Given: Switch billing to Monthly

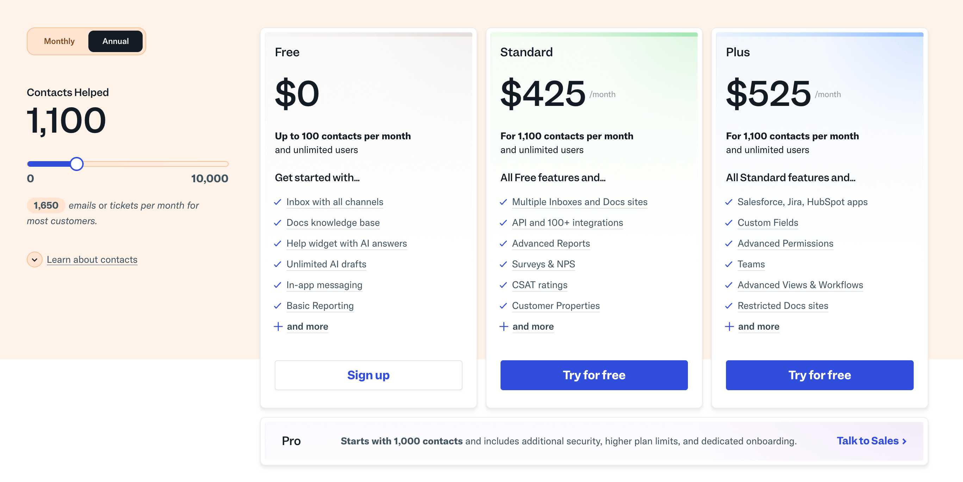Looking at the screenshot, I should click(x=59, y=41).
